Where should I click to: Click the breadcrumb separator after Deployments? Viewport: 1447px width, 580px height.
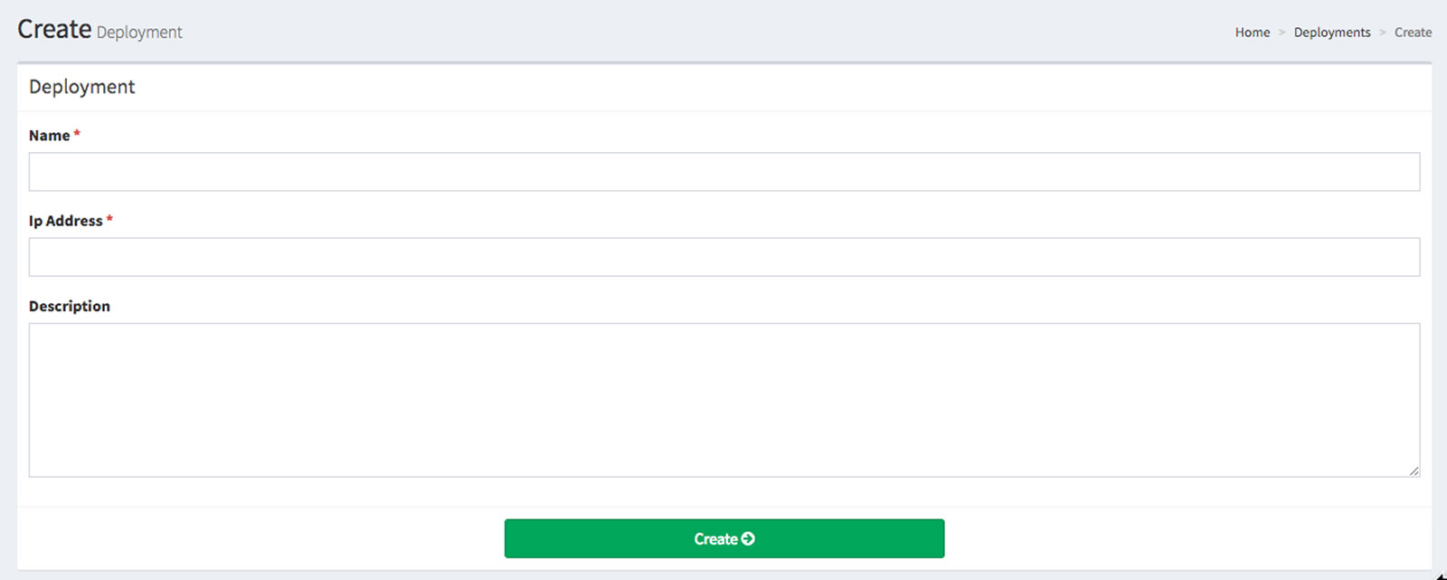point(1382,33)
